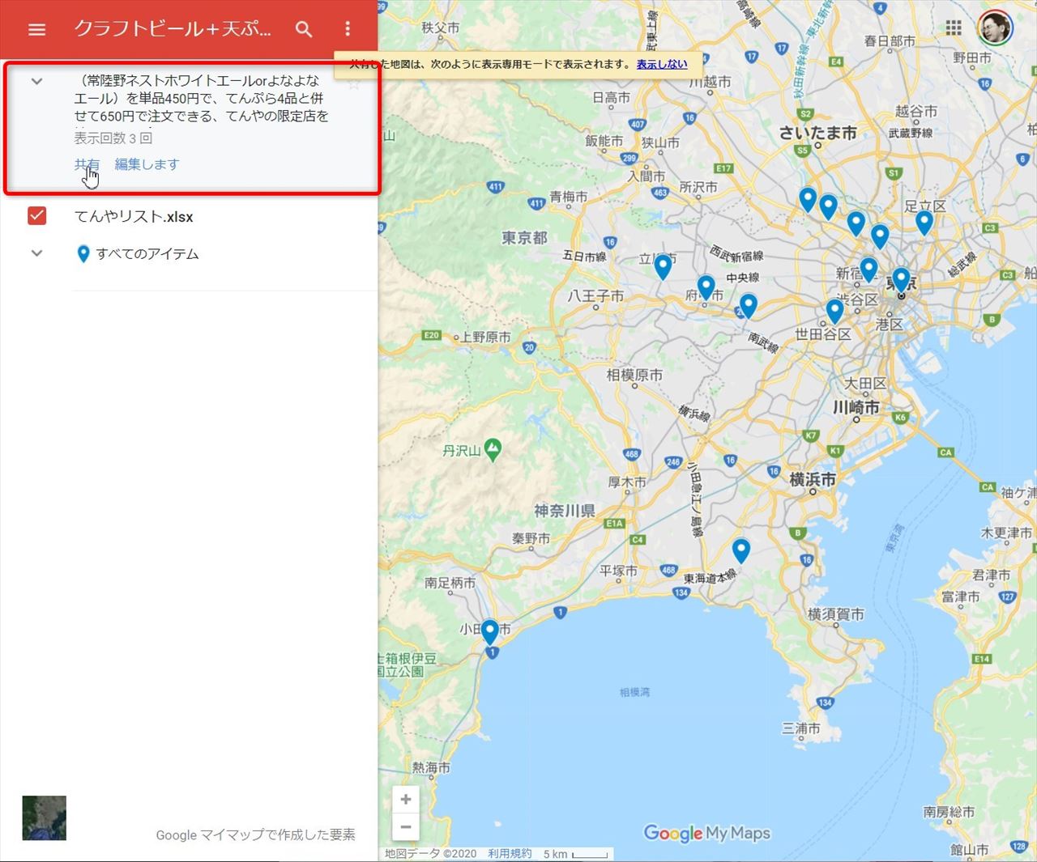Click the 川崎市 map label
Viewport: 1037px width, 862px height.
point(856,407)
